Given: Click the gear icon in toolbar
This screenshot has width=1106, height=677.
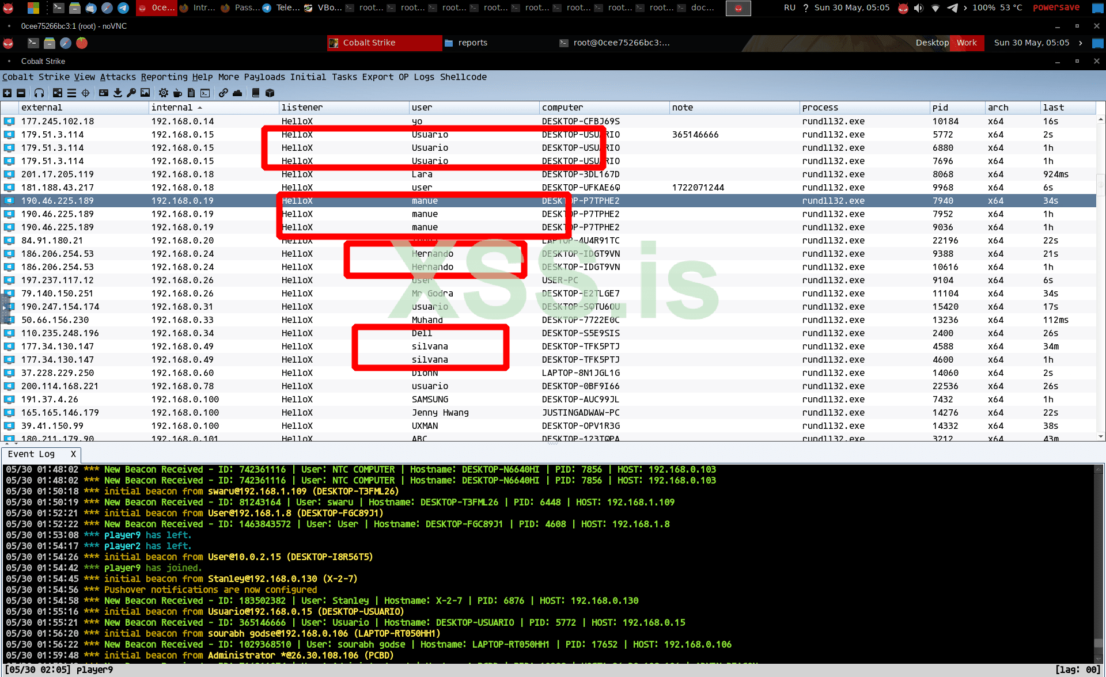Looking at the screenshot, I should tap(164, 93).
